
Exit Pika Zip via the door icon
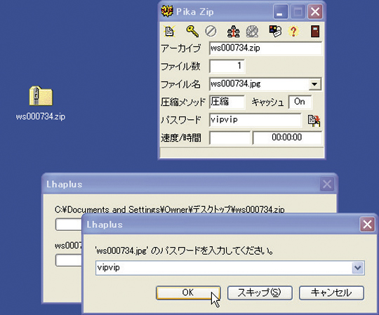(x=315, y=32)
